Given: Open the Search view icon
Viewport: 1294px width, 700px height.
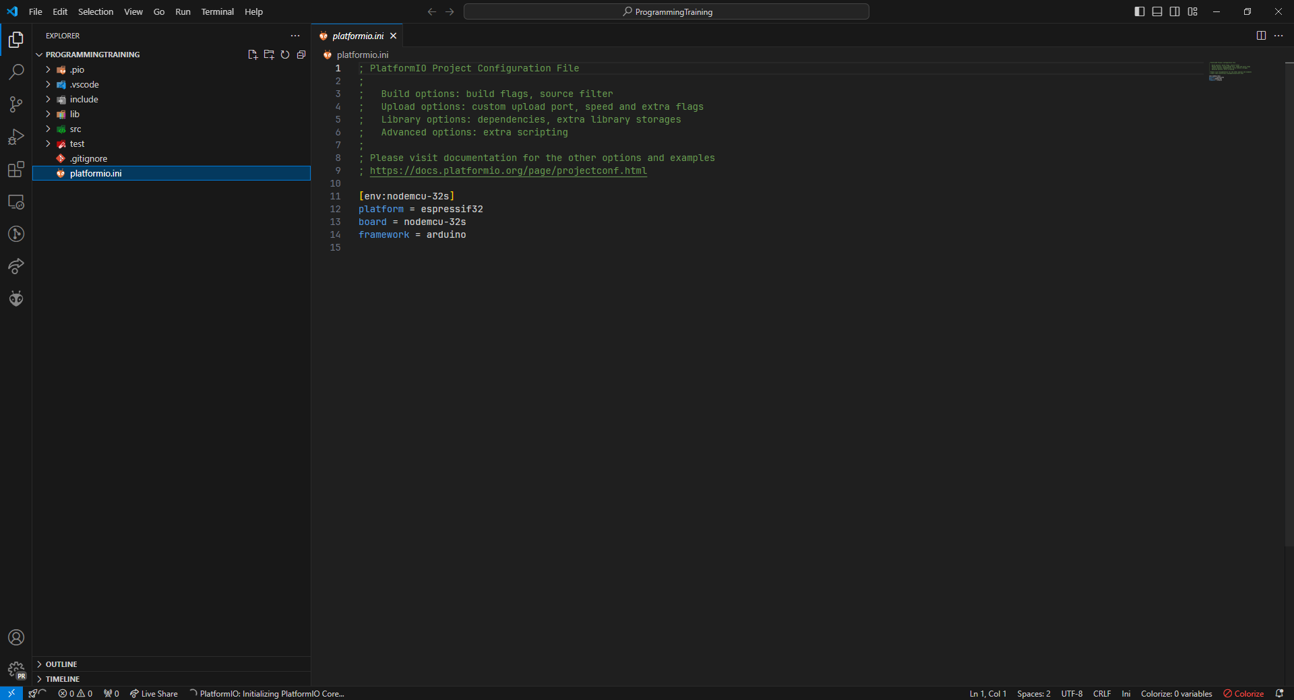Looking at the screenshot, I should (16, 72).
